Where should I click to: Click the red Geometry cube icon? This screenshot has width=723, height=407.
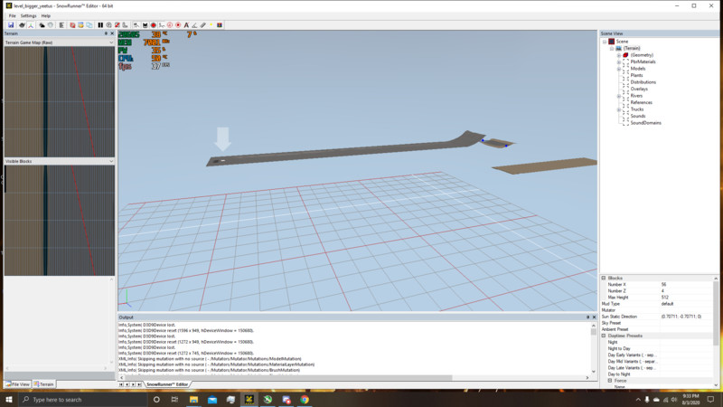click(624, 55)
